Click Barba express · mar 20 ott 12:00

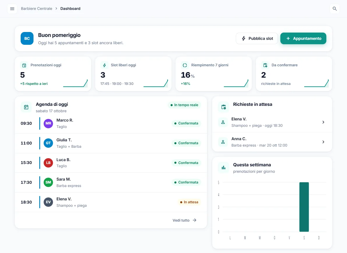(x=259, y=145)
